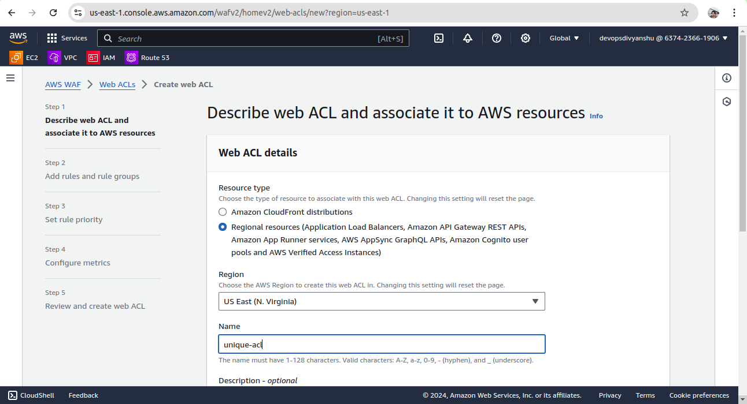
Task: Toggle the hamburger side navigation menu
Action: coord(10,78)
